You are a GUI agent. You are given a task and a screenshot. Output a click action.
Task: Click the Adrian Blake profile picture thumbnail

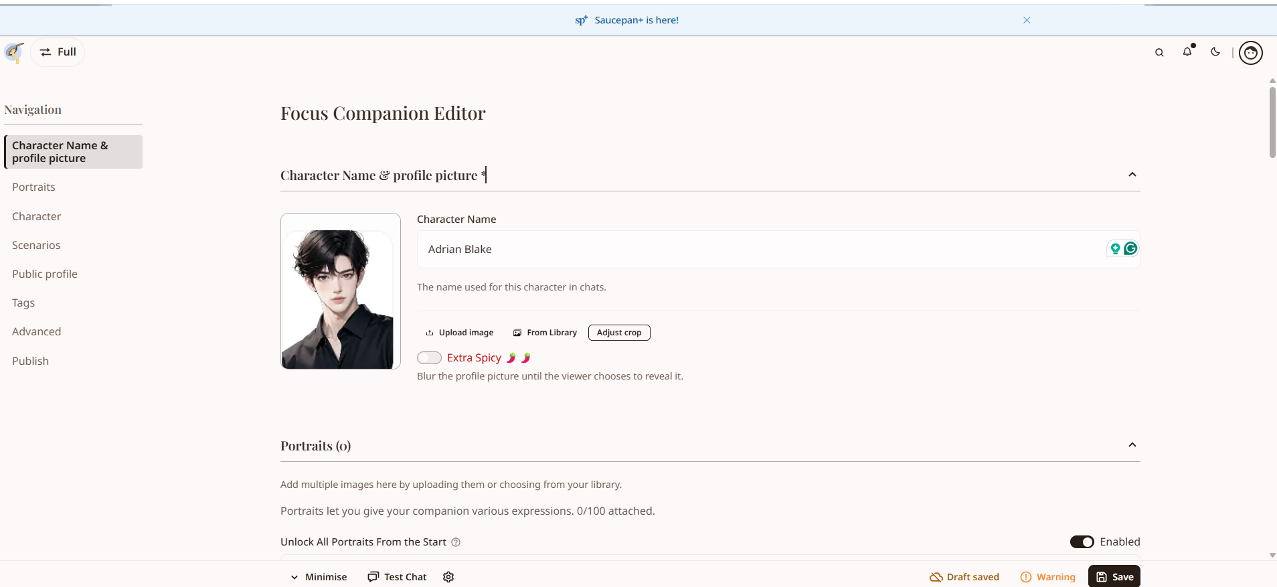[x=341, y=291]
